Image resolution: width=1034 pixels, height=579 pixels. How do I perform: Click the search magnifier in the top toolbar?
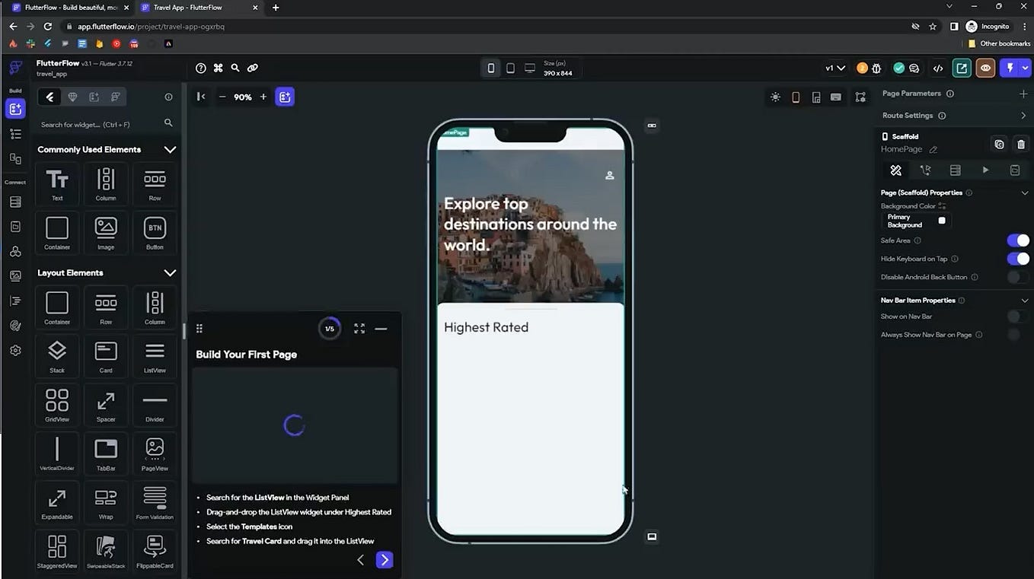click(235, 68)
